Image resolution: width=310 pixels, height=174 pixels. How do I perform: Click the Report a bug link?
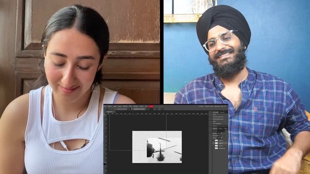[209, 106]
